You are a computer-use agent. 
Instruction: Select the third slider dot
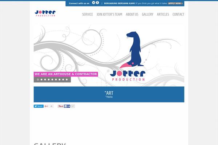coord(45,79)
